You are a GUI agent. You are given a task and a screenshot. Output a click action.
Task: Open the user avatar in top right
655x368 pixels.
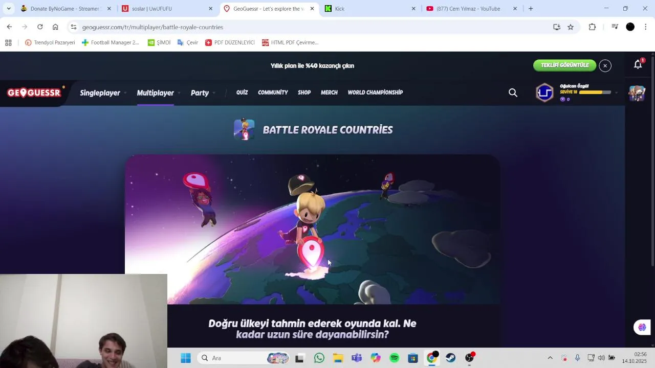637,93
